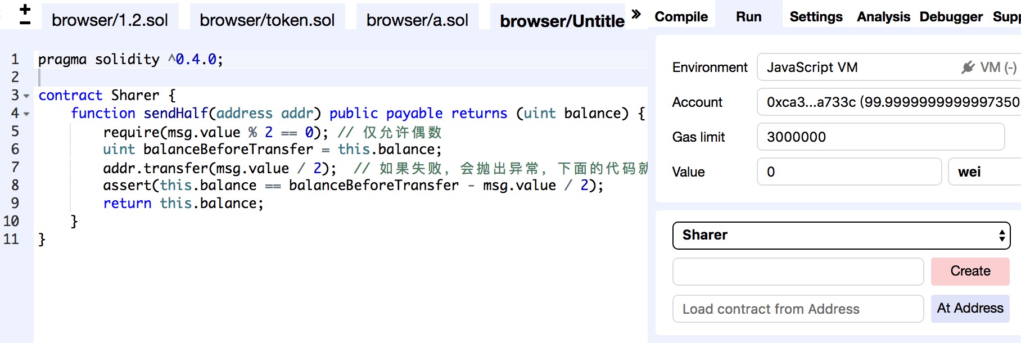1021x343 pixels.
Task: Click the minus icon to decrease font size
Action: [x=25, y=23]
